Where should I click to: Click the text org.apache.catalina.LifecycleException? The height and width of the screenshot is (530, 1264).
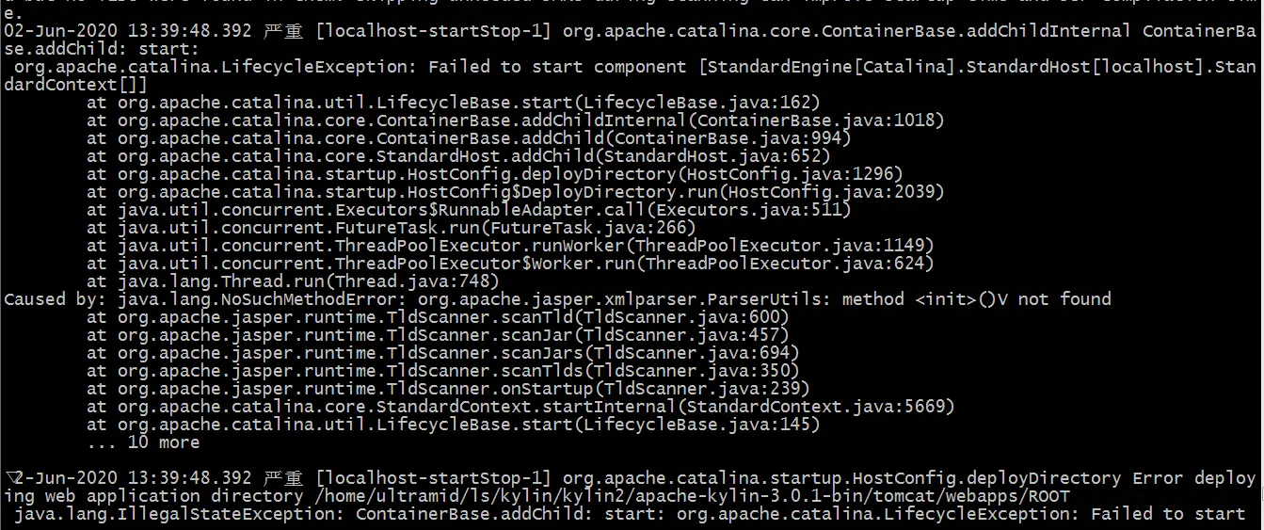pos(212,67)
